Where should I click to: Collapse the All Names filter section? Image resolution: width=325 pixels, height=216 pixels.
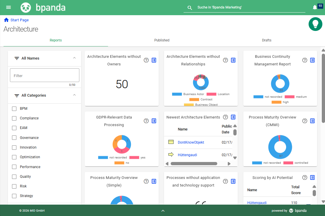pos(74,58)
